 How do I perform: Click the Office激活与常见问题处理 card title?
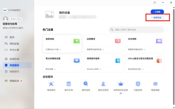pos(140,59)
